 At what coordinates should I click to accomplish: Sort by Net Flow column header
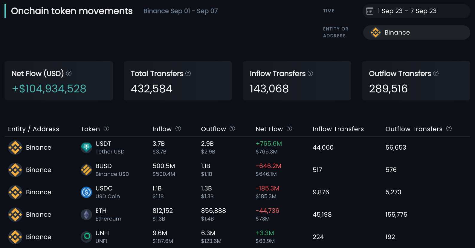(x=269, y=129)
